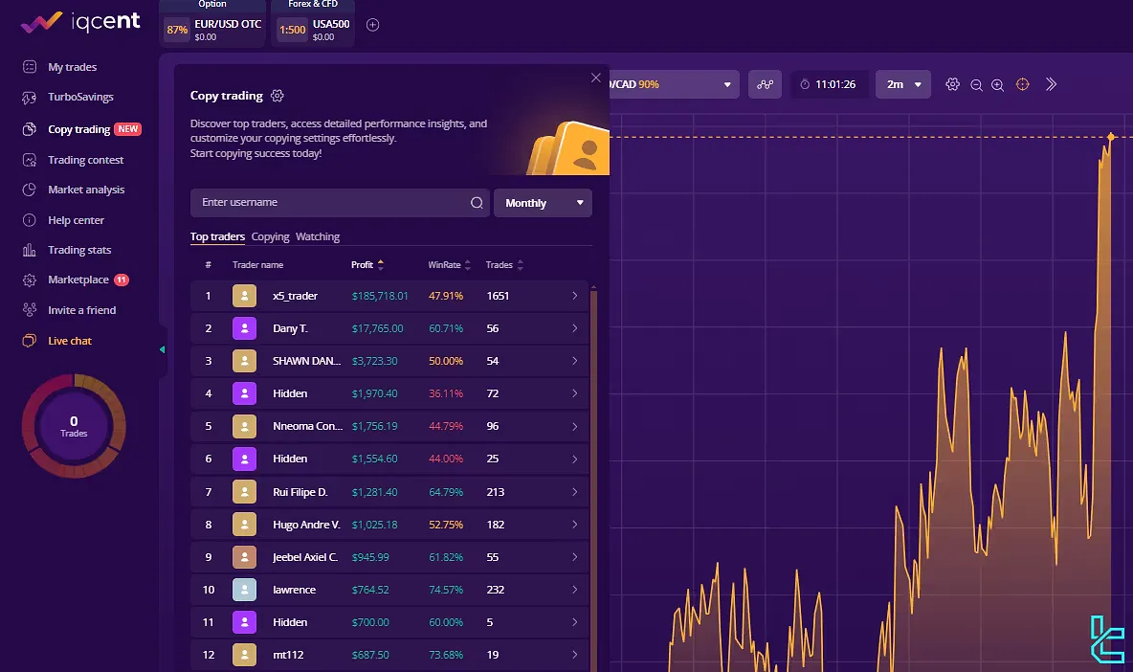Click the double-arrow jump to latest icon
1133x672 pixels.
click(1052, 84)
